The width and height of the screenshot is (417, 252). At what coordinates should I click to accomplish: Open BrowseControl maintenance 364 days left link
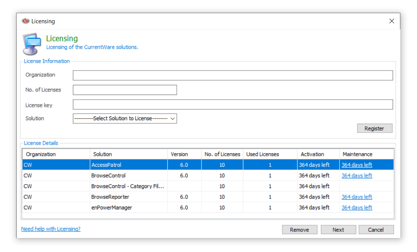pos(357,176)
